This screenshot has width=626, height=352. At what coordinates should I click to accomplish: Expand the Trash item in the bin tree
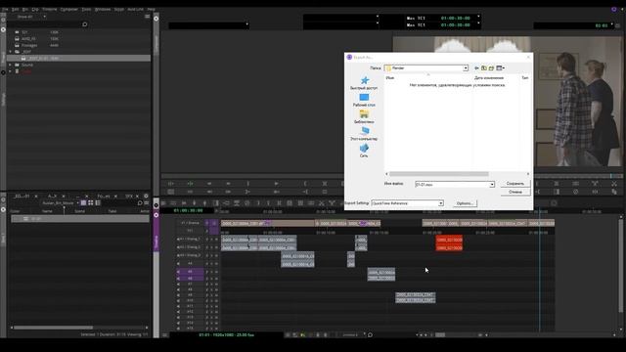11,71
